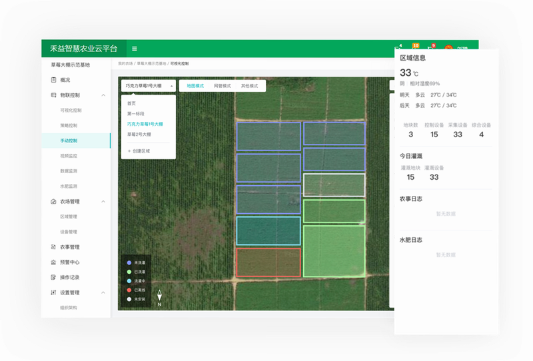Collapse the 设置管理 menu group chevron
533x361 pixels.
click(x=103, y=292)
